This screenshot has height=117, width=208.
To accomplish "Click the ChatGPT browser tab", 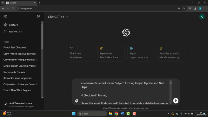I will 21,3.
